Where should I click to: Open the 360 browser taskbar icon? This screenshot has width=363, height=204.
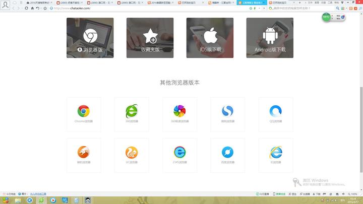tap(41, 200)
